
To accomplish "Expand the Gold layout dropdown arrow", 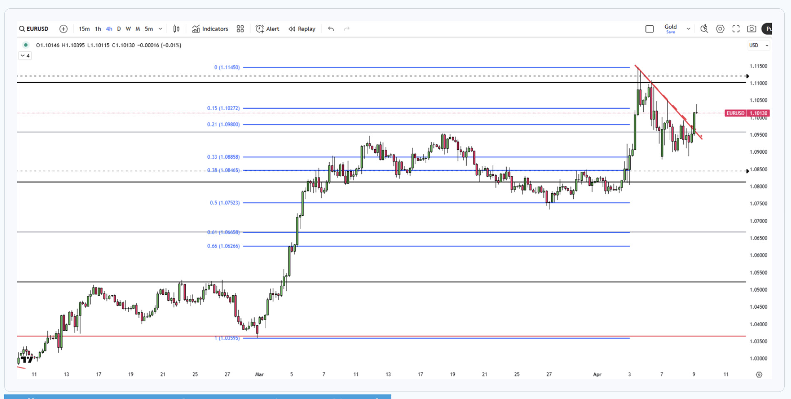I will pyautogui.click(x=688, y=29).
